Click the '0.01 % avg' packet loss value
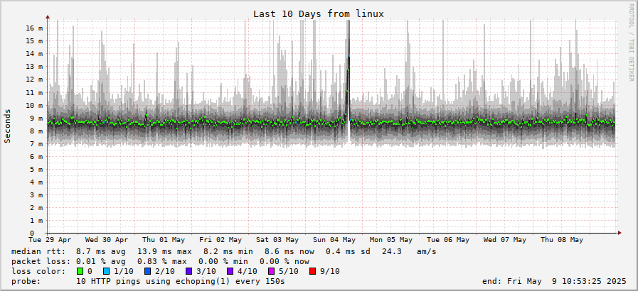This screenshot has height=291, width=638. point(101,261)
